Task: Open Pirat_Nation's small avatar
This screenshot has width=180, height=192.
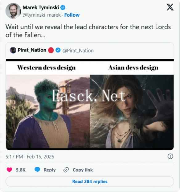Action: click(13, 50)
